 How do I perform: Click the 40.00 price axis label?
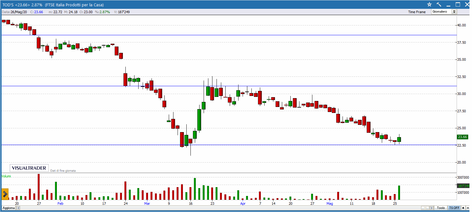(x=461, y=25)
